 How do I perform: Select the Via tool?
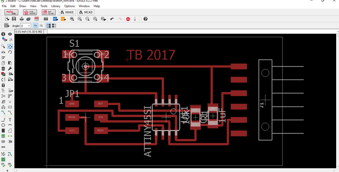pos(3,136)
